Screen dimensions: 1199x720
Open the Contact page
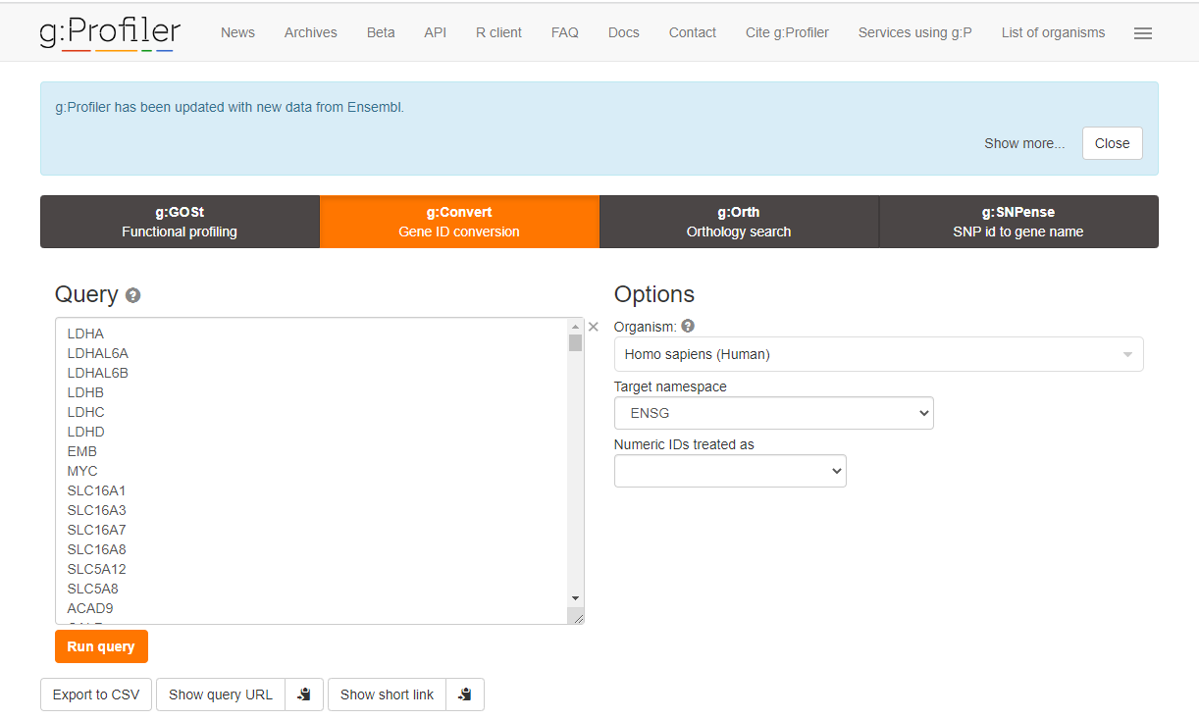click(693, 32)
